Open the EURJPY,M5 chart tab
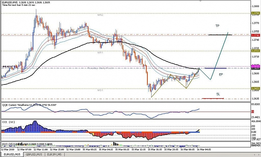This screenshot has height=157, width=261. point(54,155)
